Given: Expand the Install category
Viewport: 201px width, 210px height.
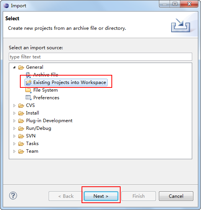Looking at the screenshot, I should click(x=14, y=113).
